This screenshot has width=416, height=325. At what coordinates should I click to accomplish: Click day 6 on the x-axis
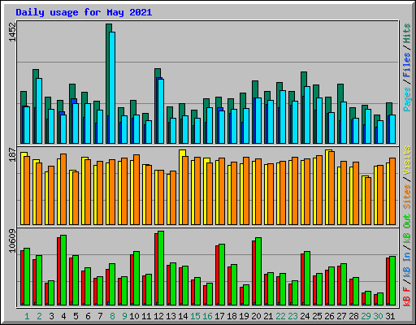(x=88, y=316)
